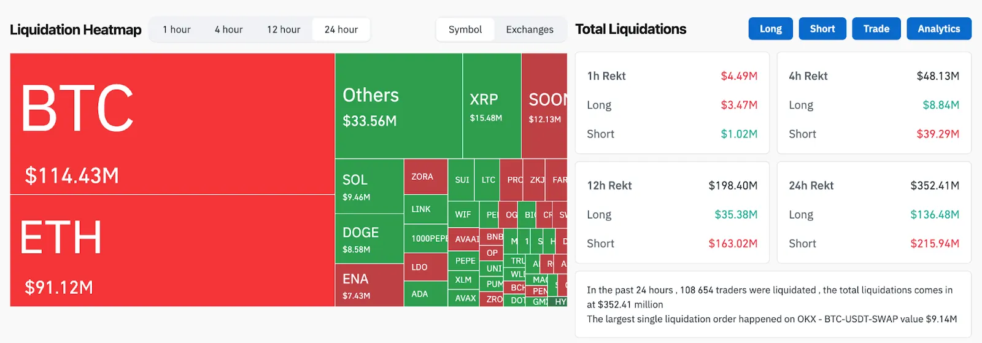Click the blue Long button
Screen dimensions: 982x343
pos(770,29)
